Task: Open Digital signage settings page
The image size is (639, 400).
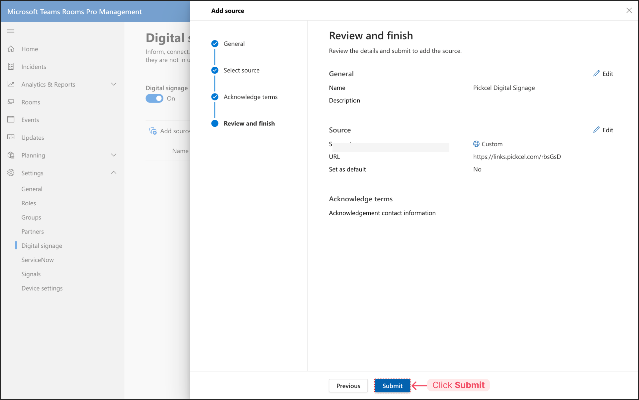Action: tap(42, 246)
